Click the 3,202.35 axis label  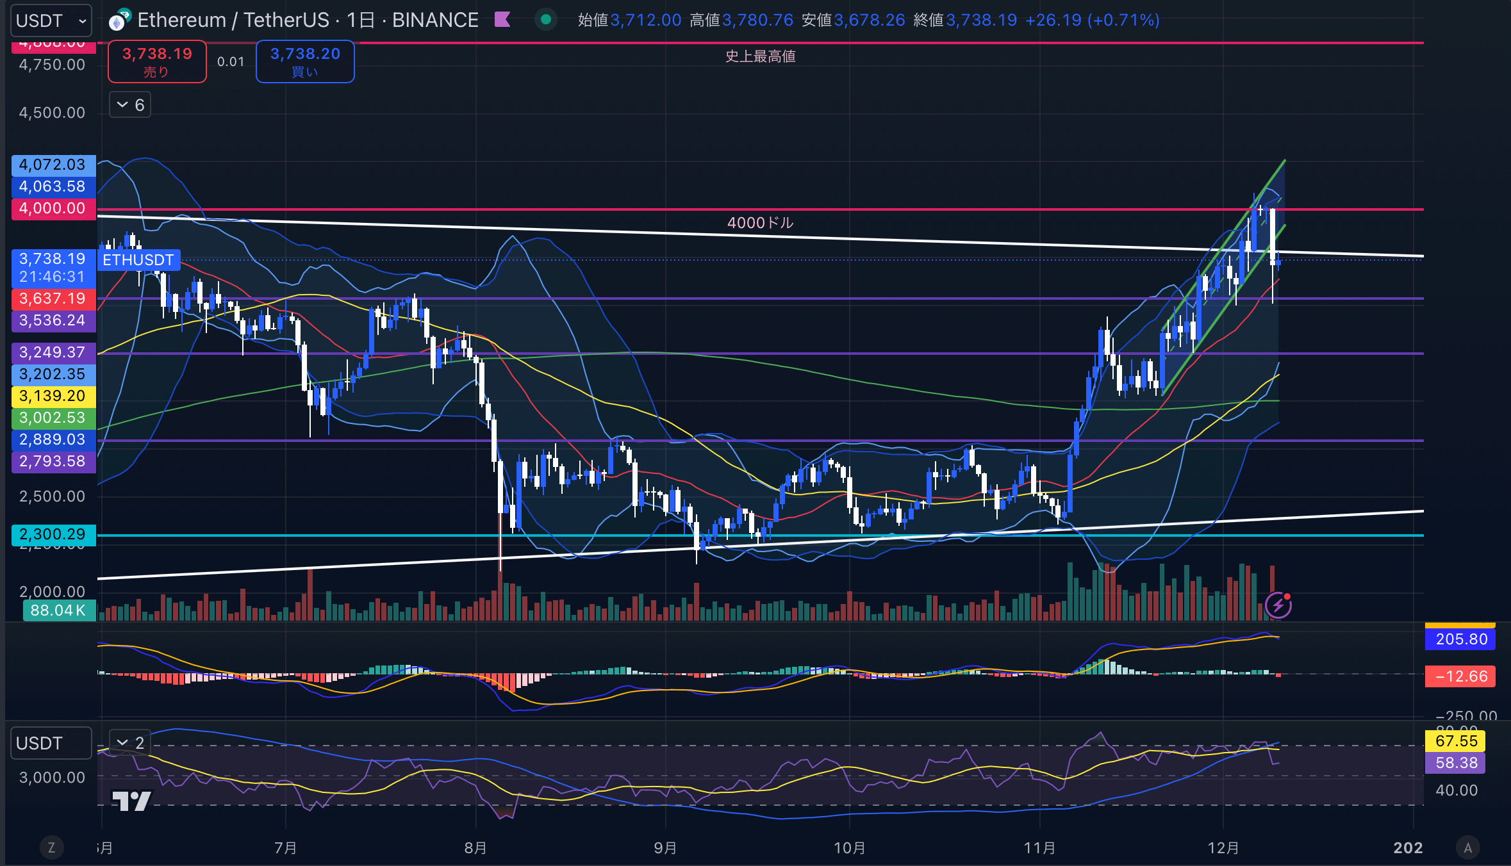tap(53, 374)
